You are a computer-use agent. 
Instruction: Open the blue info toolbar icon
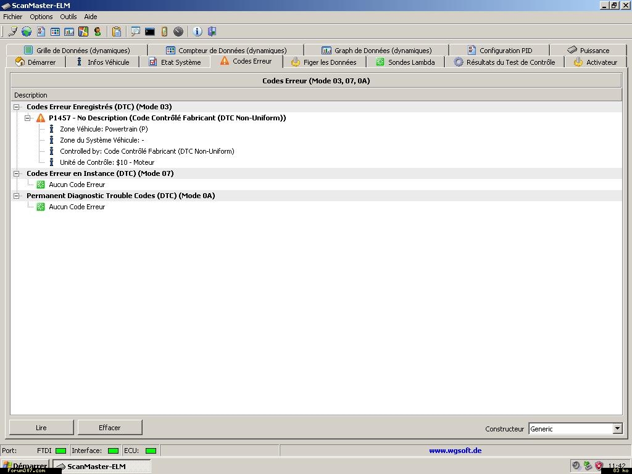[197, 31]
